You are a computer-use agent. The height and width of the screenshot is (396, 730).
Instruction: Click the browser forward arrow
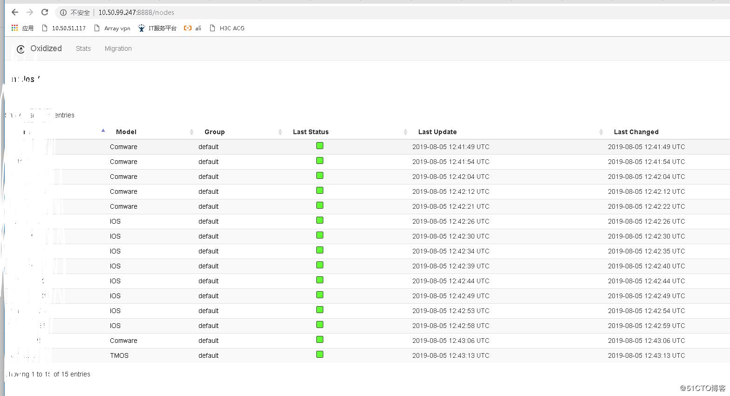(x=30, y=13)
